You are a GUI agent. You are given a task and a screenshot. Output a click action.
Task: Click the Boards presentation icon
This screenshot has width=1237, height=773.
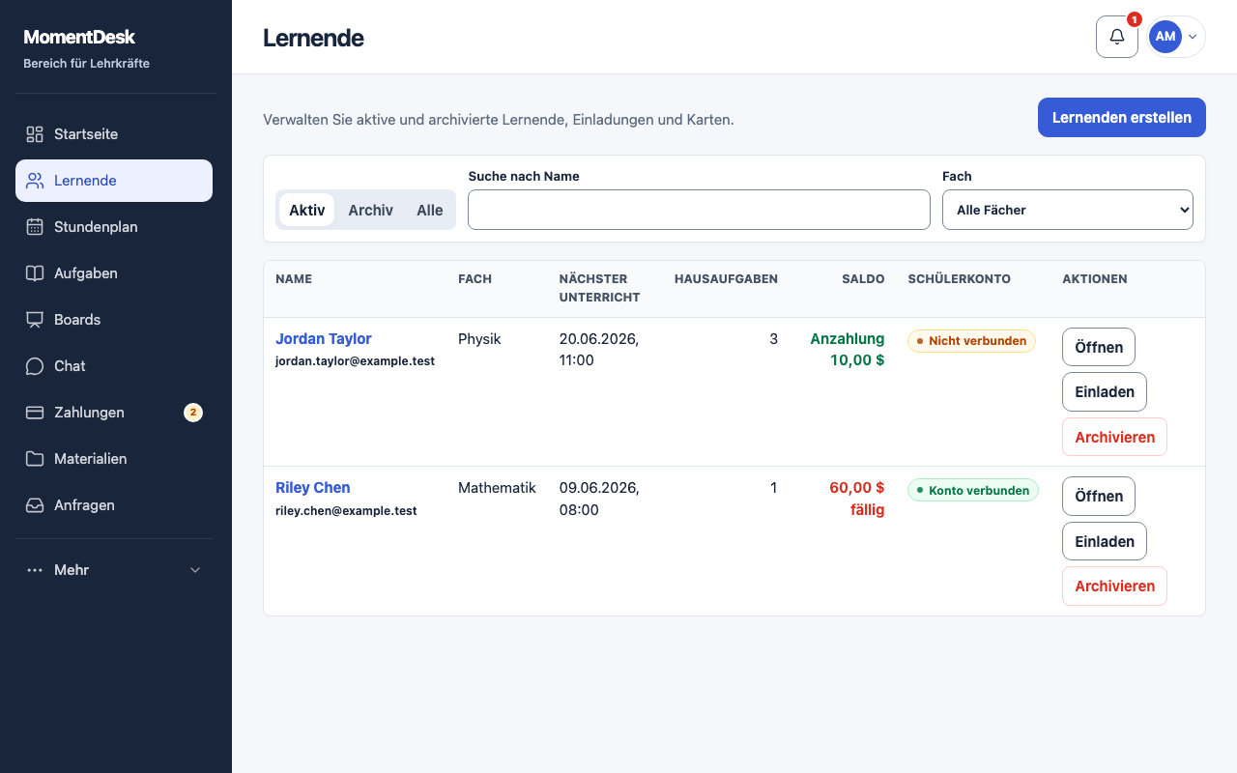35,320
